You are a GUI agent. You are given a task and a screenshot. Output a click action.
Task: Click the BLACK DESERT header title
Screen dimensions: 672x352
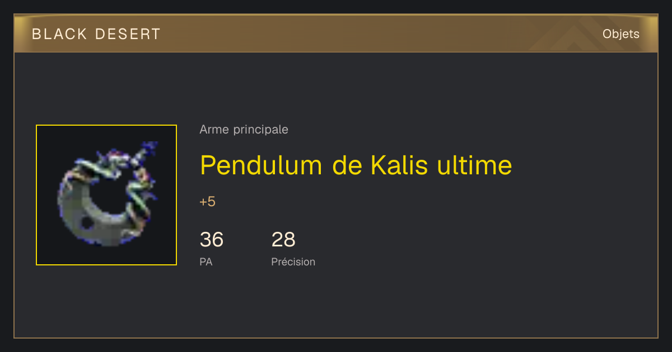[96, 34]
